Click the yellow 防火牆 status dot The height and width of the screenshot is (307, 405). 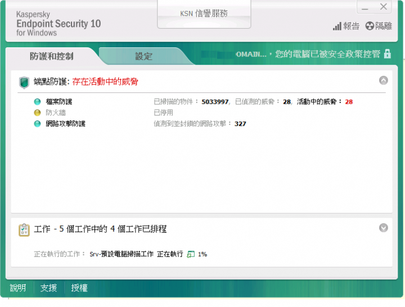click(x=38, y=113)
